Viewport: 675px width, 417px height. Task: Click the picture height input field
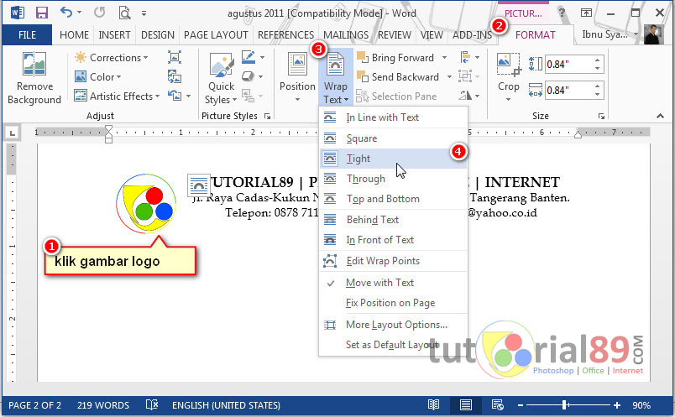[x=568, y=65]
